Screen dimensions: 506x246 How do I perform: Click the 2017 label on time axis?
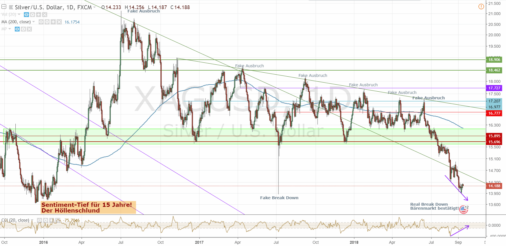tap(199, 242)
